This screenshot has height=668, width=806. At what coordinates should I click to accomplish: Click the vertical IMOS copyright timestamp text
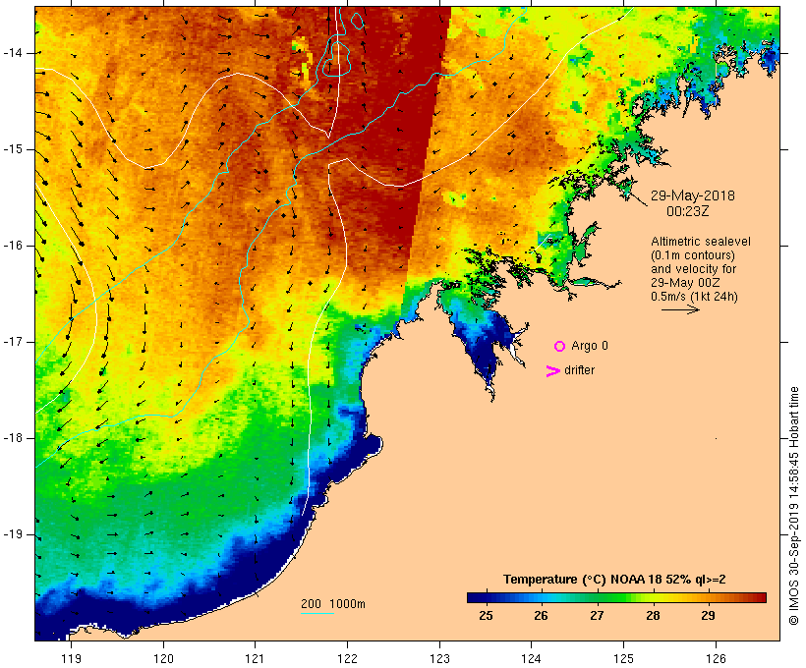coord(793,506)
